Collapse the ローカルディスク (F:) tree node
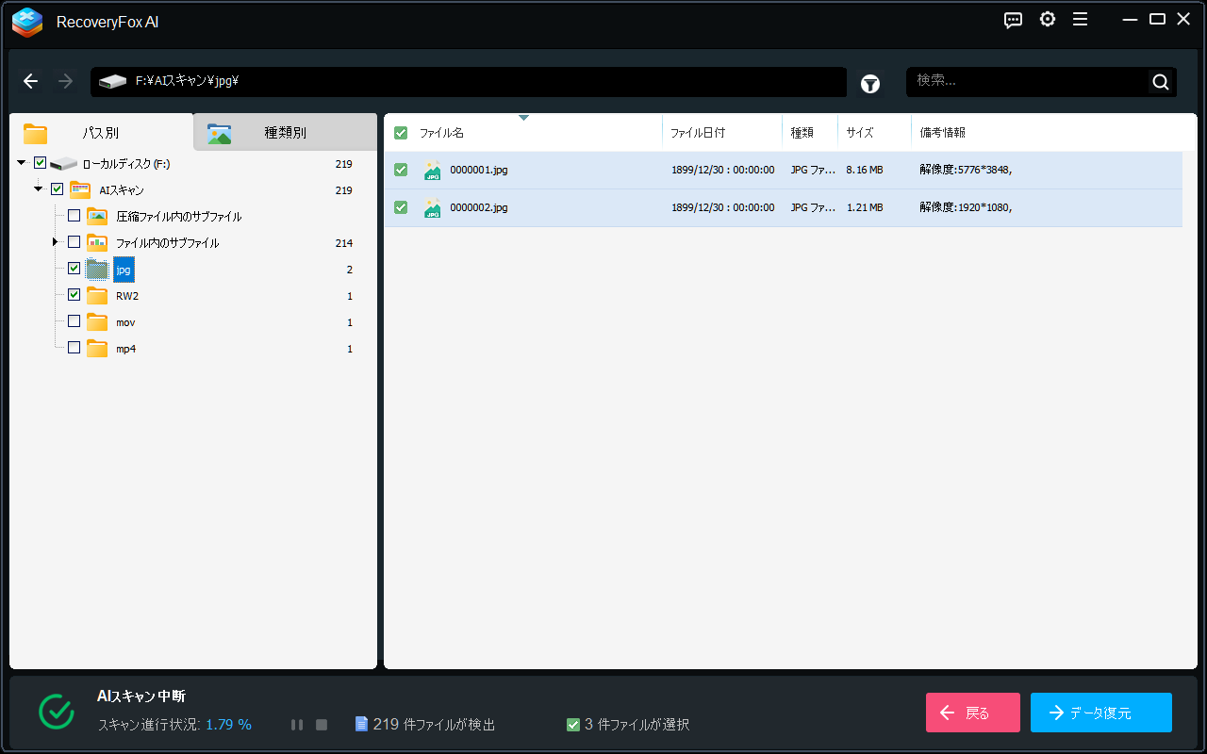The image size is (1207, 754). [22, 163]
